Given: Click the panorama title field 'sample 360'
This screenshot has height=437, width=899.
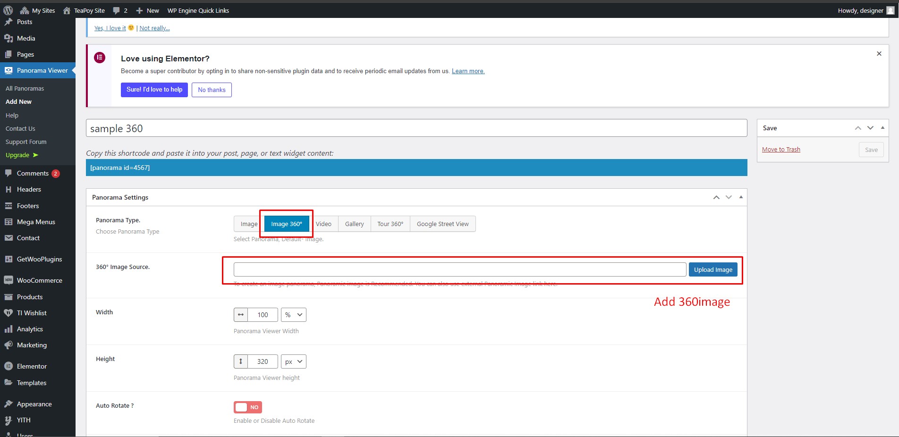Looking at the screenshot, I should tap(416, 128).
